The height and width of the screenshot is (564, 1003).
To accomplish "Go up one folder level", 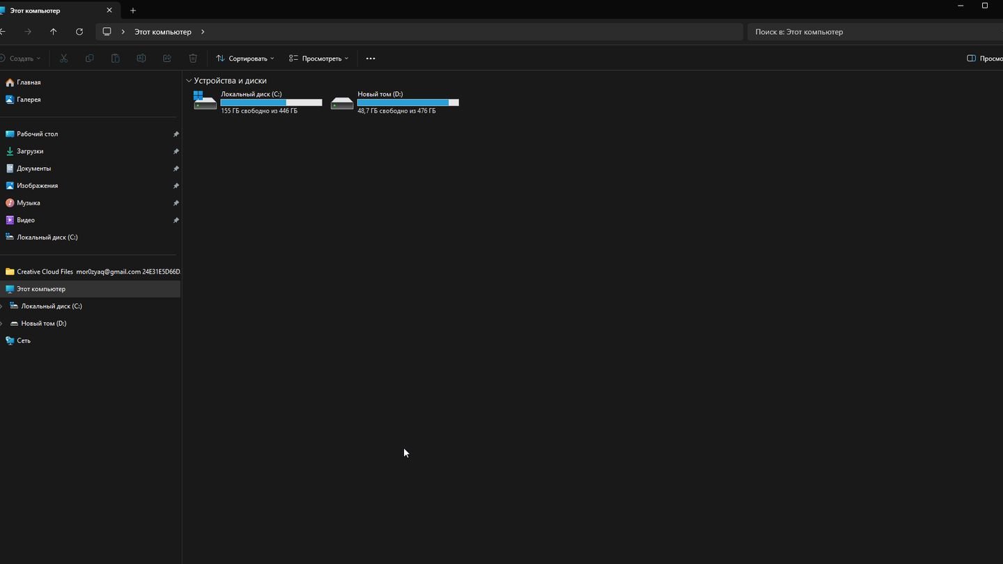I will click(x=53, y=32).
